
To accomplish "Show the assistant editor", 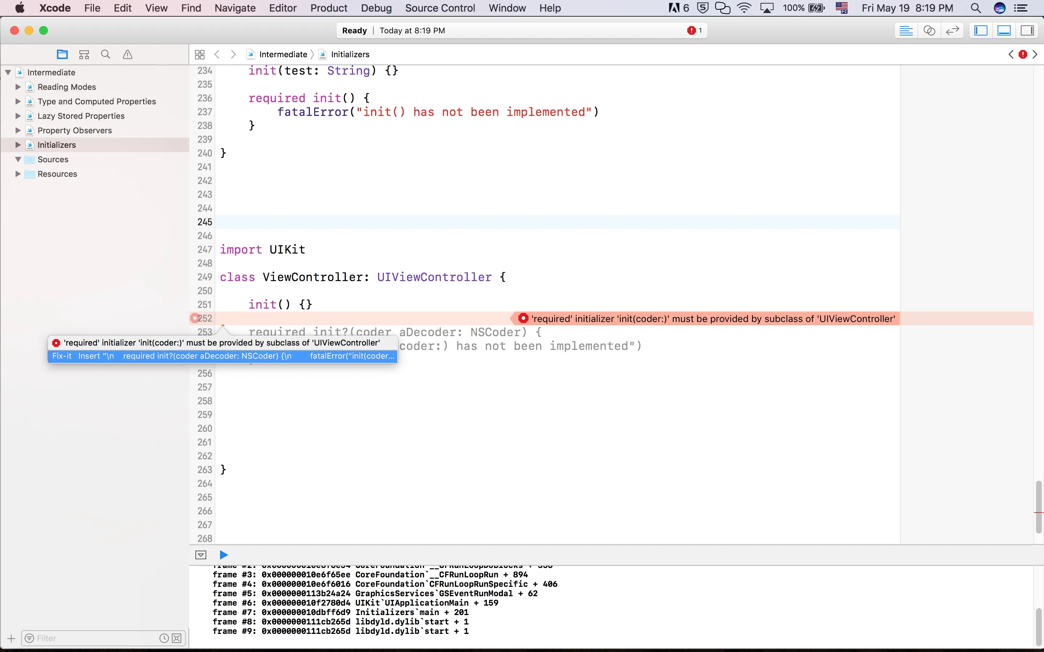I will (x=929, y=31).
